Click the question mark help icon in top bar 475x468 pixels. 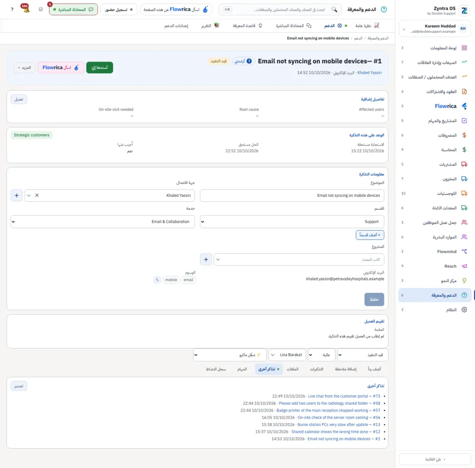12,9
